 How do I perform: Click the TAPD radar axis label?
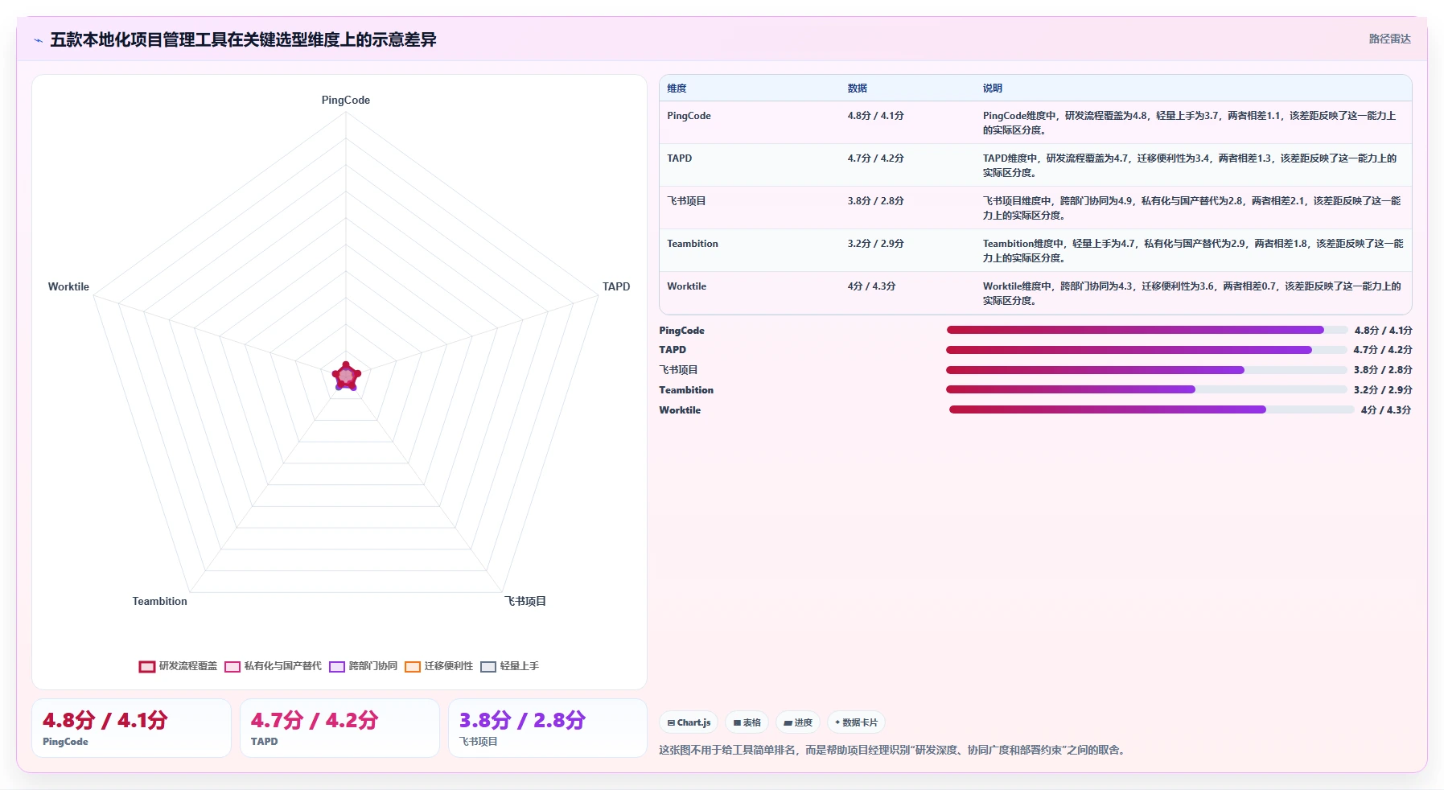[x=616, y=286]
